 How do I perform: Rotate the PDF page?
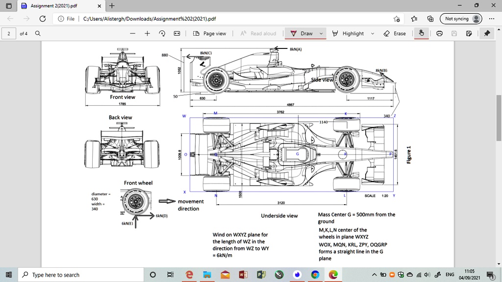point(162,33)
